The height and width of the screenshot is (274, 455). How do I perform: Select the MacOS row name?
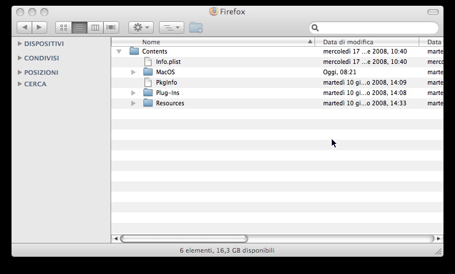(165, 72)
